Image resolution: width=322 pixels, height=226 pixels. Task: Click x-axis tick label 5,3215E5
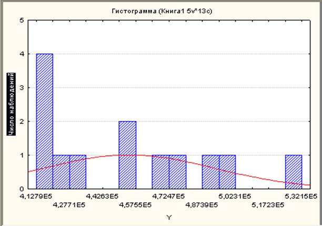[301, 196]
